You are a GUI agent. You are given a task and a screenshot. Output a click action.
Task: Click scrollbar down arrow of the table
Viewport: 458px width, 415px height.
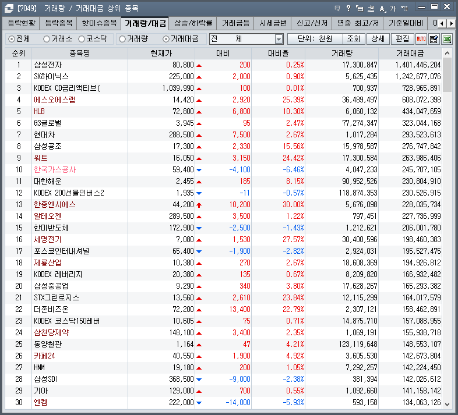click(x=447, y=404)
